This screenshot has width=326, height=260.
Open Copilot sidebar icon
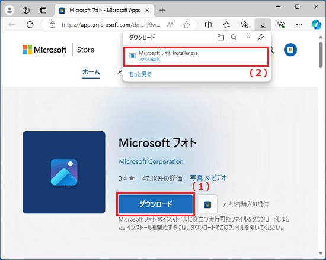pos(317,25)
